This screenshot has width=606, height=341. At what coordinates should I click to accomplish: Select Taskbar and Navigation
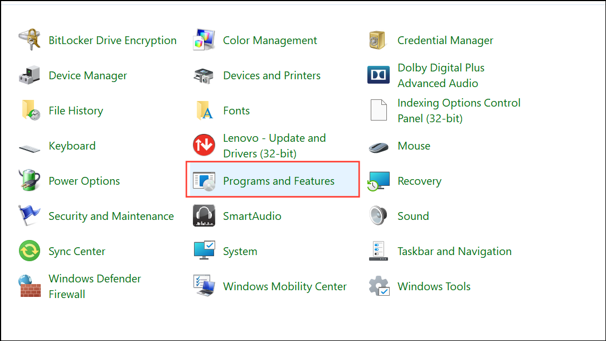click(x=454, y=251)
